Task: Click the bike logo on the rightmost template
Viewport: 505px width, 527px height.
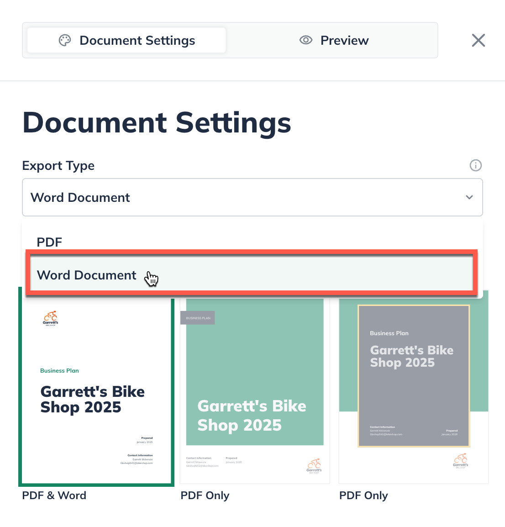Action: click(x=460, y=461)
